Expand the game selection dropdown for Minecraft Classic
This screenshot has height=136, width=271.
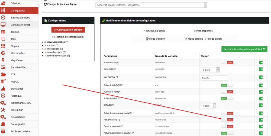tap(151, 5)
